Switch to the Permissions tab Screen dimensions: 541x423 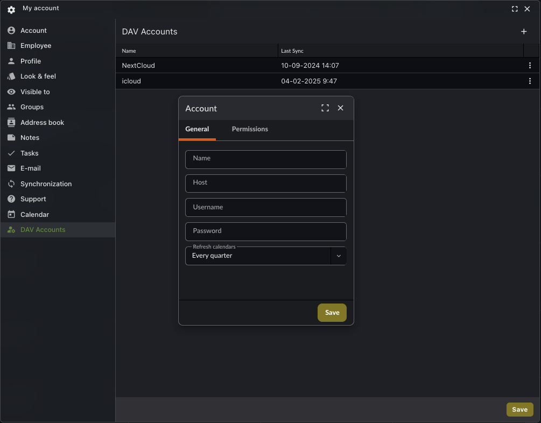250,129
